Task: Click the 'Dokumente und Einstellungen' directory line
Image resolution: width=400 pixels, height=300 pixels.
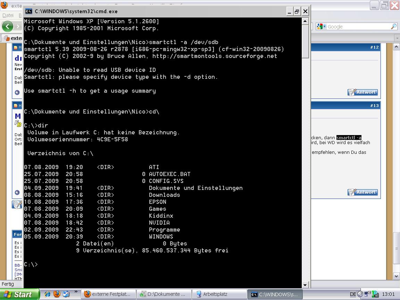Action: coord(133,188)
